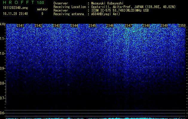The image size is (188, 119).
Task: Click the HROFFT 1.0.0 title text
Action: coord(23,2)
